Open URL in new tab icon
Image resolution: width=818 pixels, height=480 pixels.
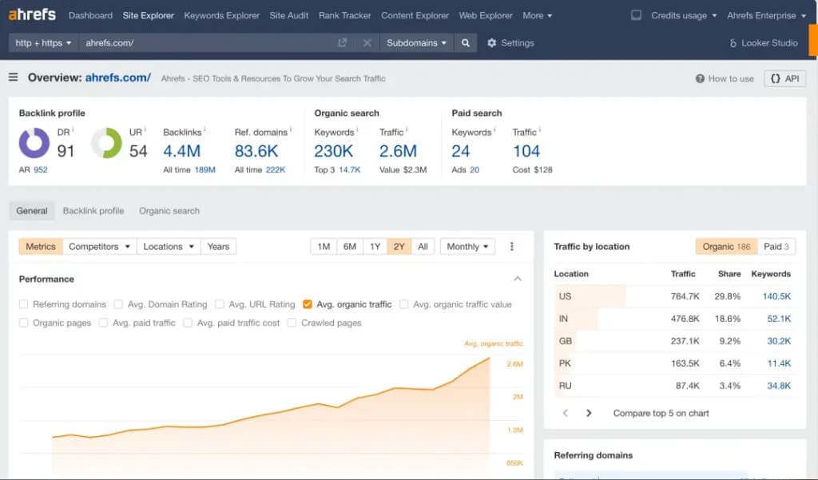point(342,43)
